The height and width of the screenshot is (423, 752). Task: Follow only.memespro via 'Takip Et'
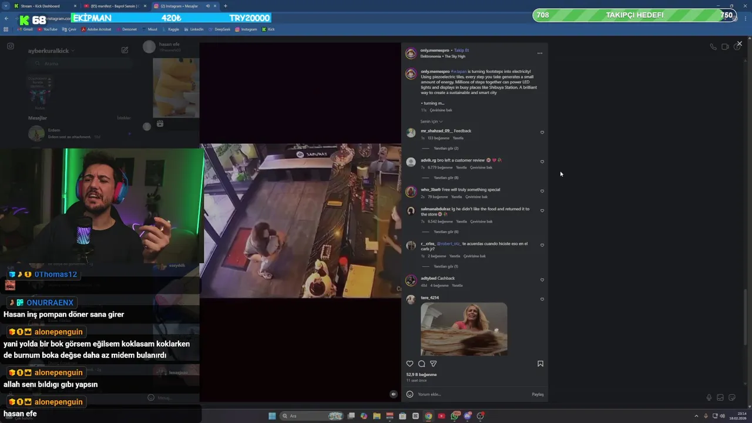point(461,50)
